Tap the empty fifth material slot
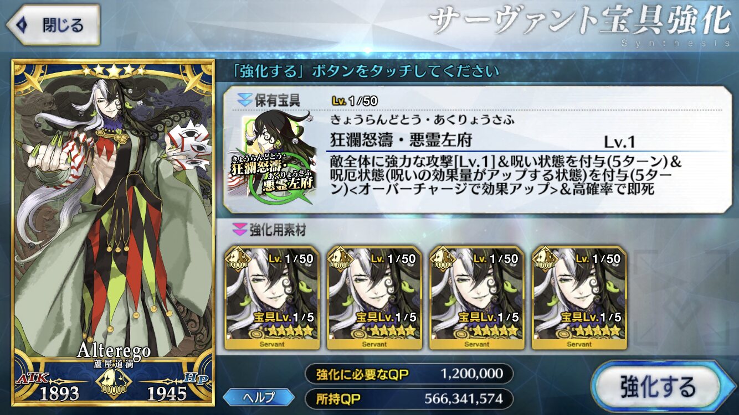 point(681,298)
